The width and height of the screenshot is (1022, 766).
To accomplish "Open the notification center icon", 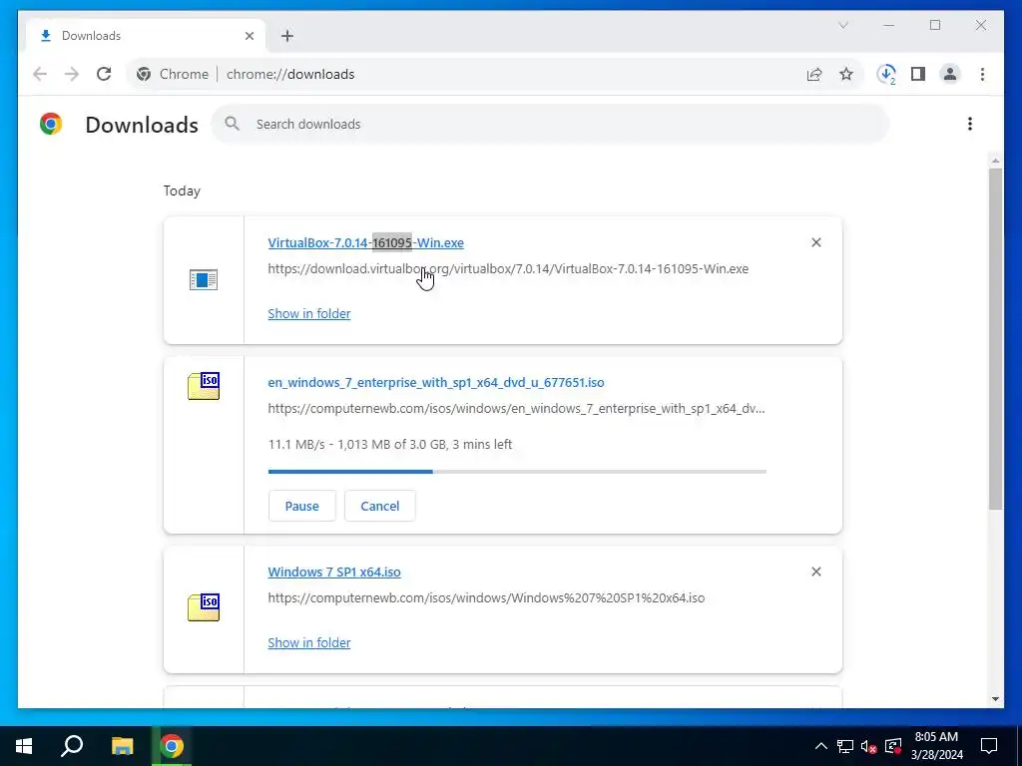I will 989,746.
